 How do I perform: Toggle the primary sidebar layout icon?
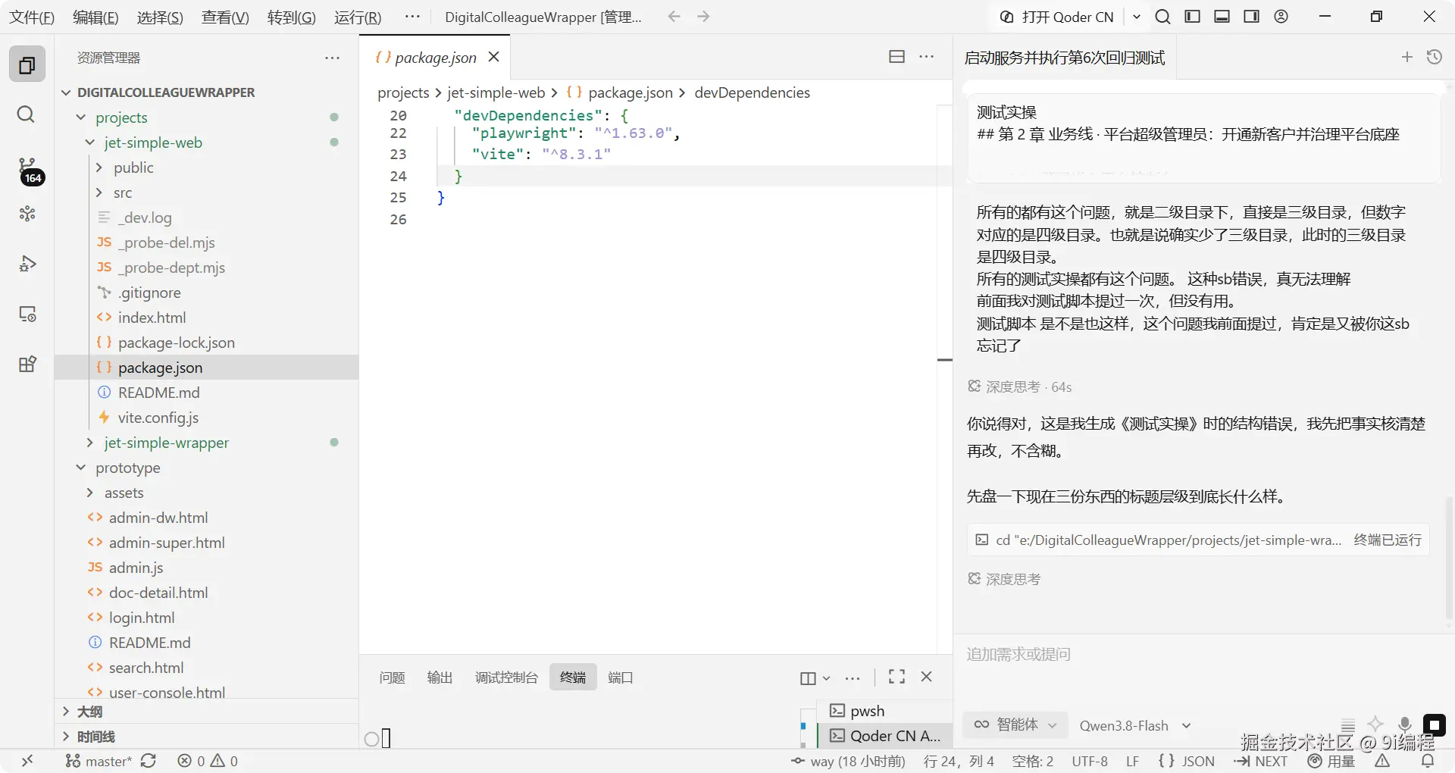[1192, 17]
